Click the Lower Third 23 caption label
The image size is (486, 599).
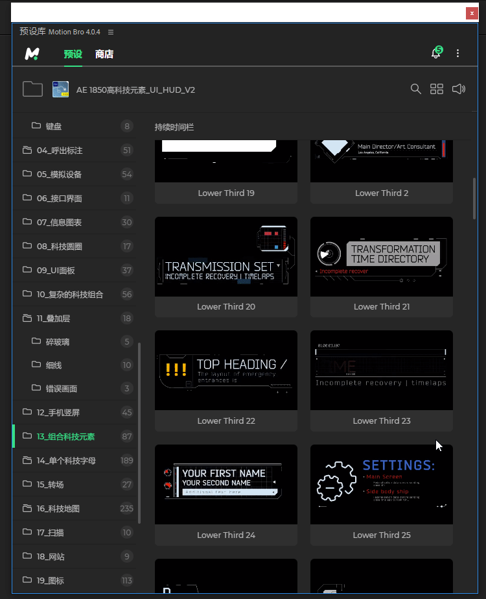tap(382, 421)
